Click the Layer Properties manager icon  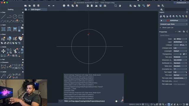point(161,16)
